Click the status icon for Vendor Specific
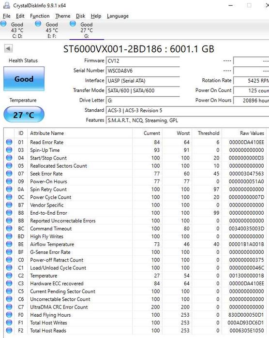 pyautogui.click(x=9, y=205)
